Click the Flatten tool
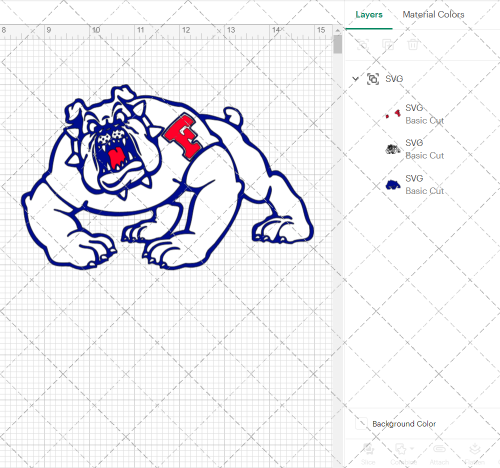 click(x=475, y=454)
